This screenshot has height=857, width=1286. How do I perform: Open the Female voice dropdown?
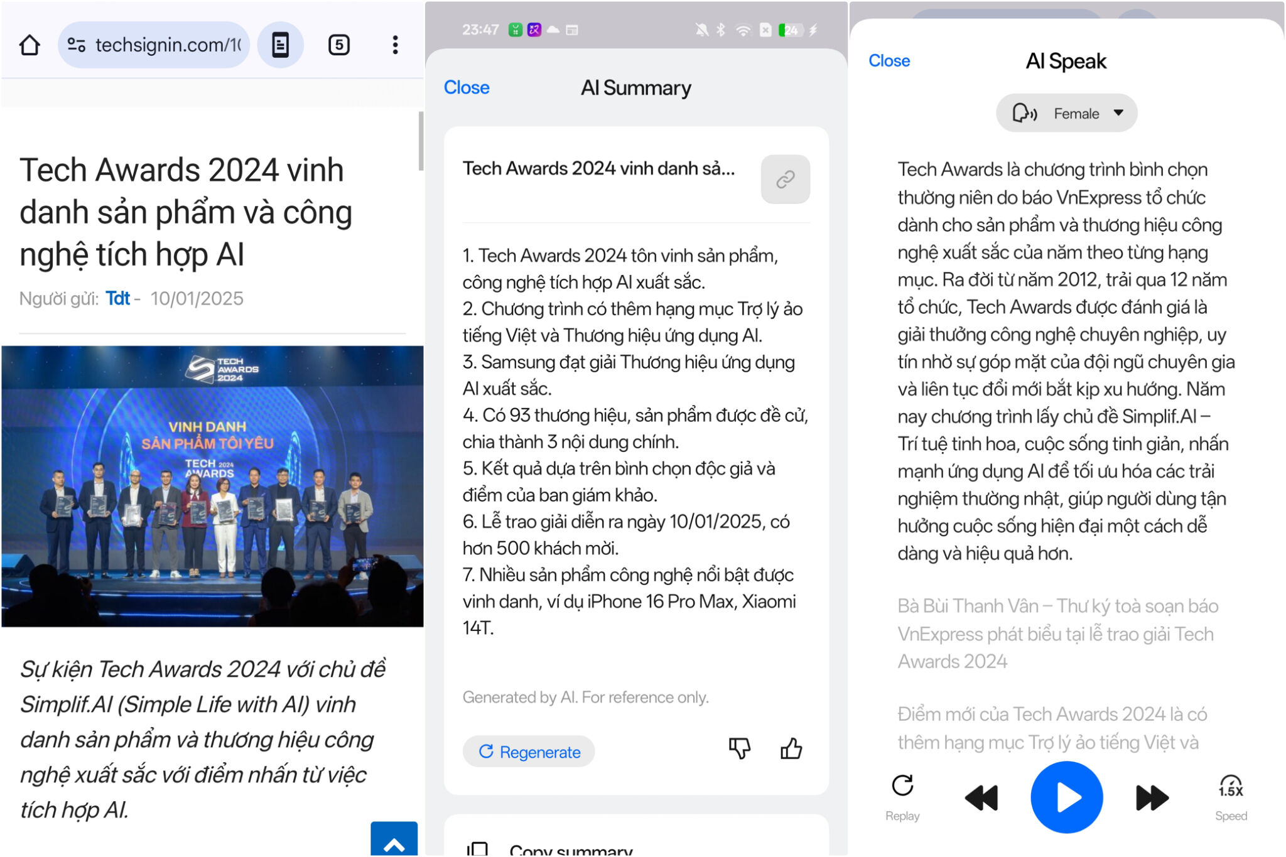click(x=1066, y=113)
